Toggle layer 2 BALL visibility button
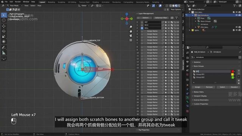 pos(142,28)
